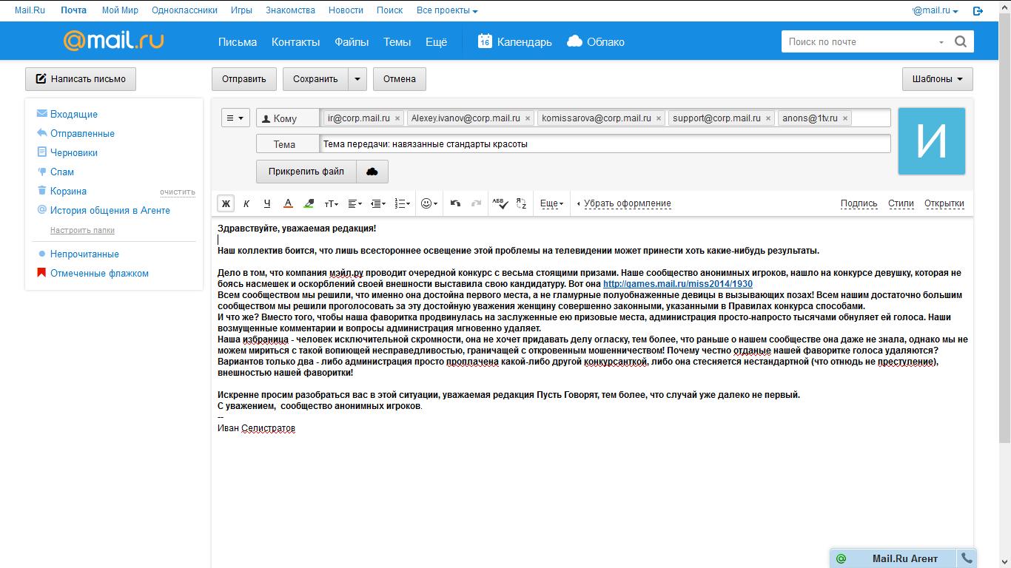Open the numbered list dropdown

click(402, 203)
